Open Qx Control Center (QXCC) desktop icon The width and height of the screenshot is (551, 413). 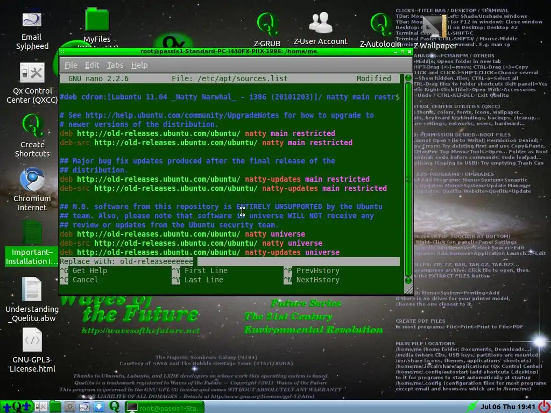pos(32,83)
